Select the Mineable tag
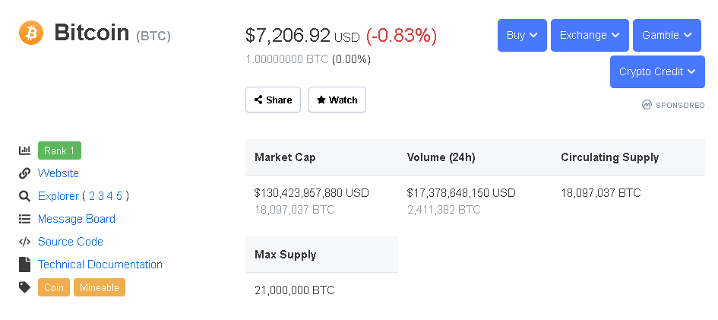Viewport: 718px width, 320px height. [x=100, y=287]
